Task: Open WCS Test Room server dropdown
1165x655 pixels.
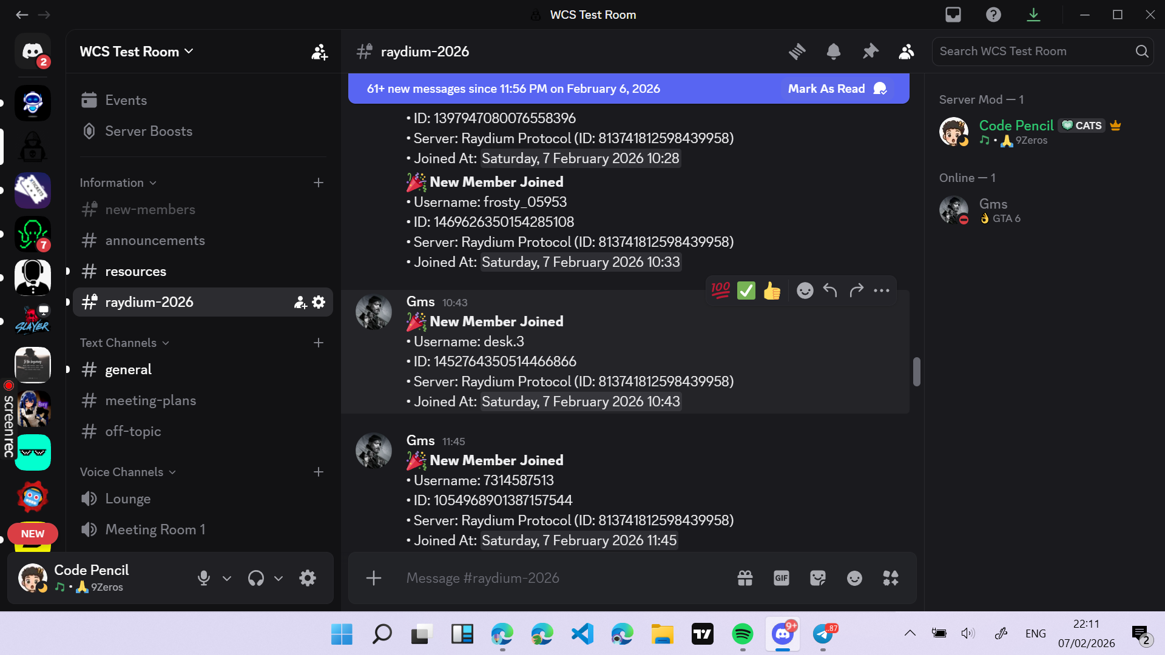Action: 137,52
